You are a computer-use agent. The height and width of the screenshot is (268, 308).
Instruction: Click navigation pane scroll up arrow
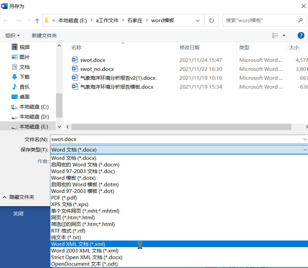59,46
